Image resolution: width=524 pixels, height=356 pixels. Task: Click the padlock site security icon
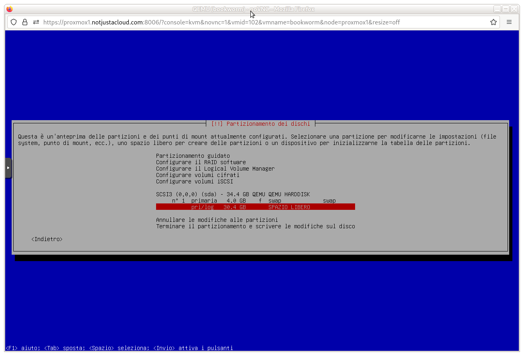tap(25, 22)
